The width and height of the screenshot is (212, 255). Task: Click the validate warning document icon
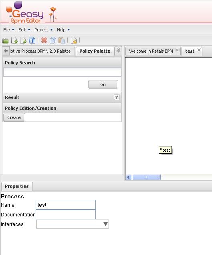pos(74,40)
